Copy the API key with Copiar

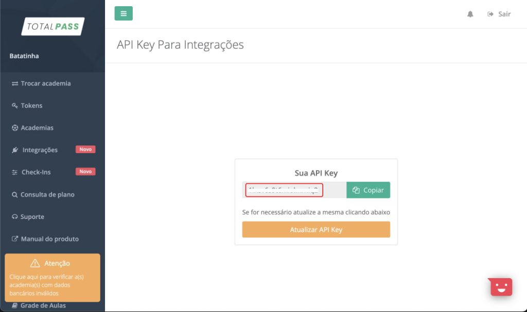point(368,190)
